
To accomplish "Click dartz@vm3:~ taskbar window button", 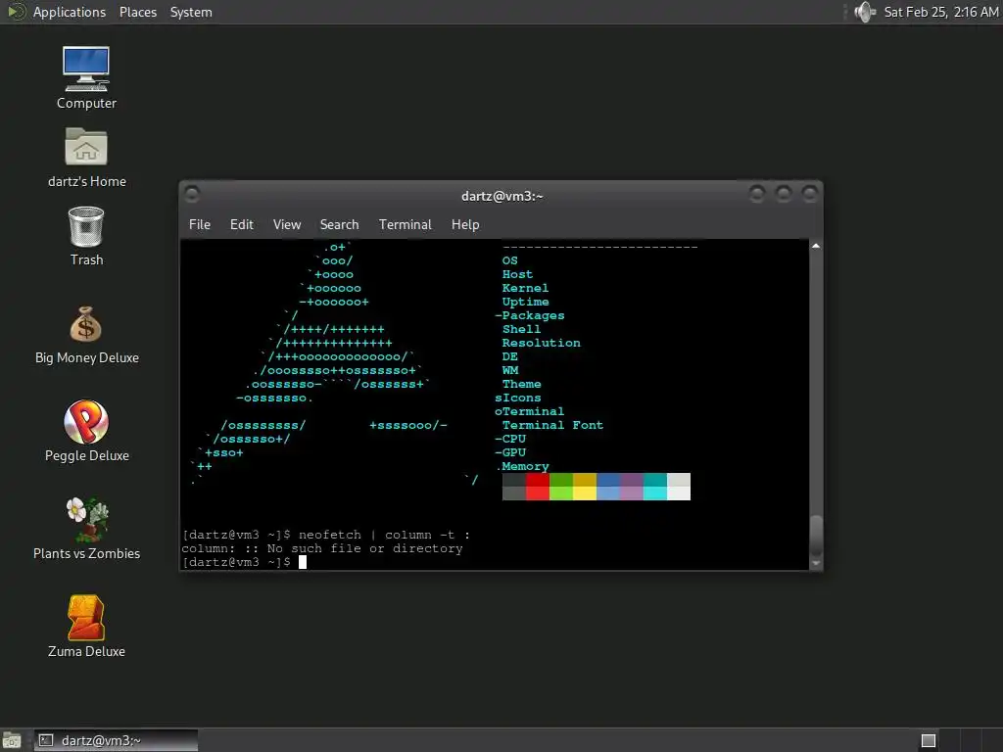I will 116,740.
